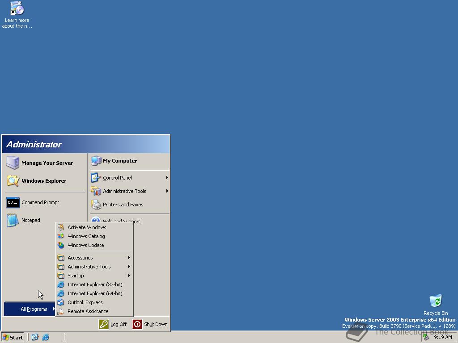Click the Control Panel icon
This screenshot has width=458, height=343.
click(96, 178)
